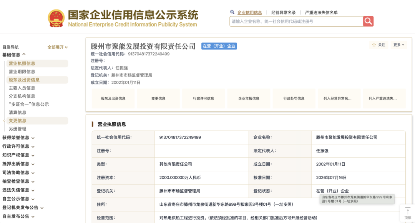Open 清算信息 in sidebar

[17, 113]
